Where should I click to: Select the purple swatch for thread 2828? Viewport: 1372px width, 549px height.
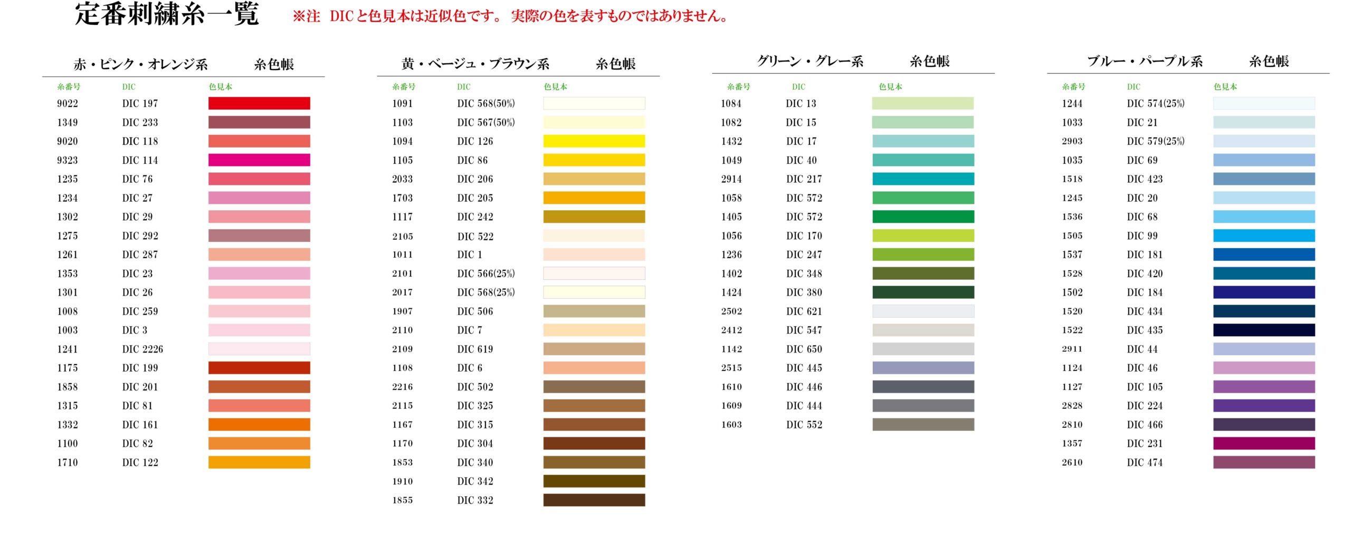point(1264,405)
